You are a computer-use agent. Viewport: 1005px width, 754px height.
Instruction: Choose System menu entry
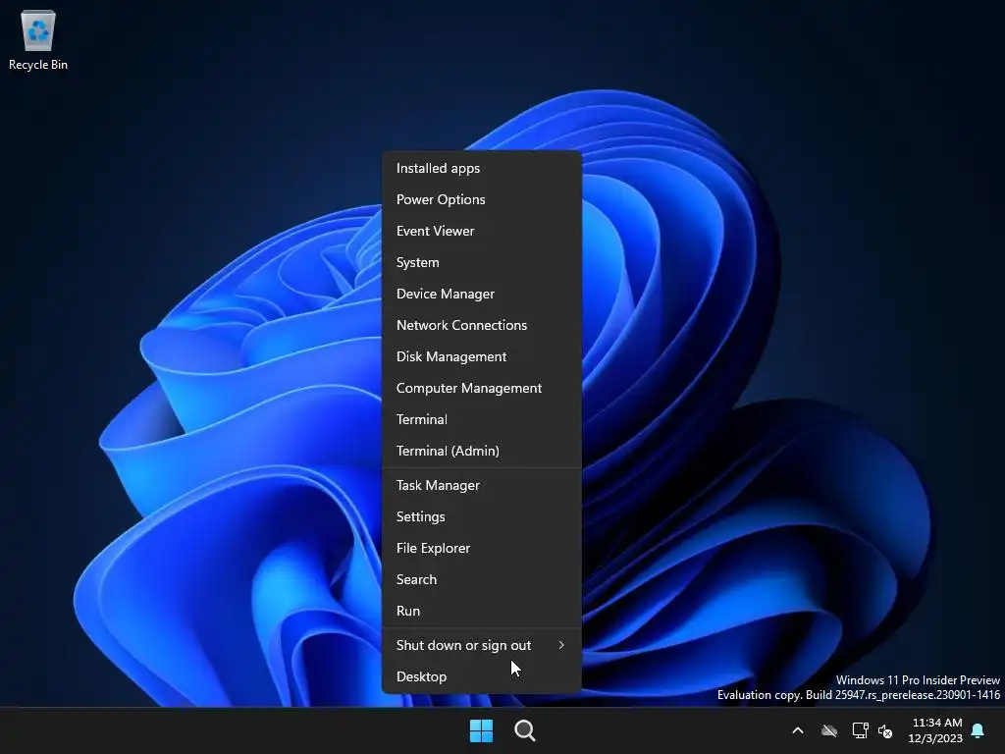click(481, 262)
